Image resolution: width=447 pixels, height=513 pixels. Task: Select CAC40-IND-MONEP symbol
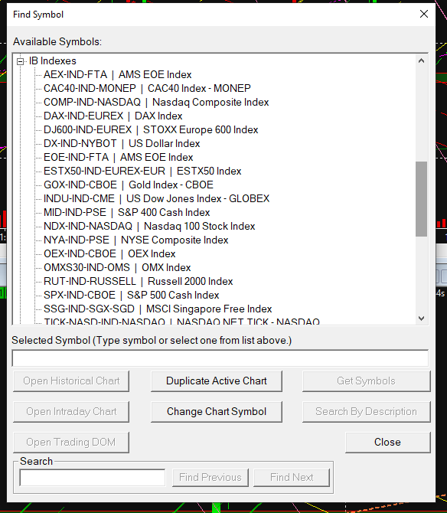tap(147, 88)
